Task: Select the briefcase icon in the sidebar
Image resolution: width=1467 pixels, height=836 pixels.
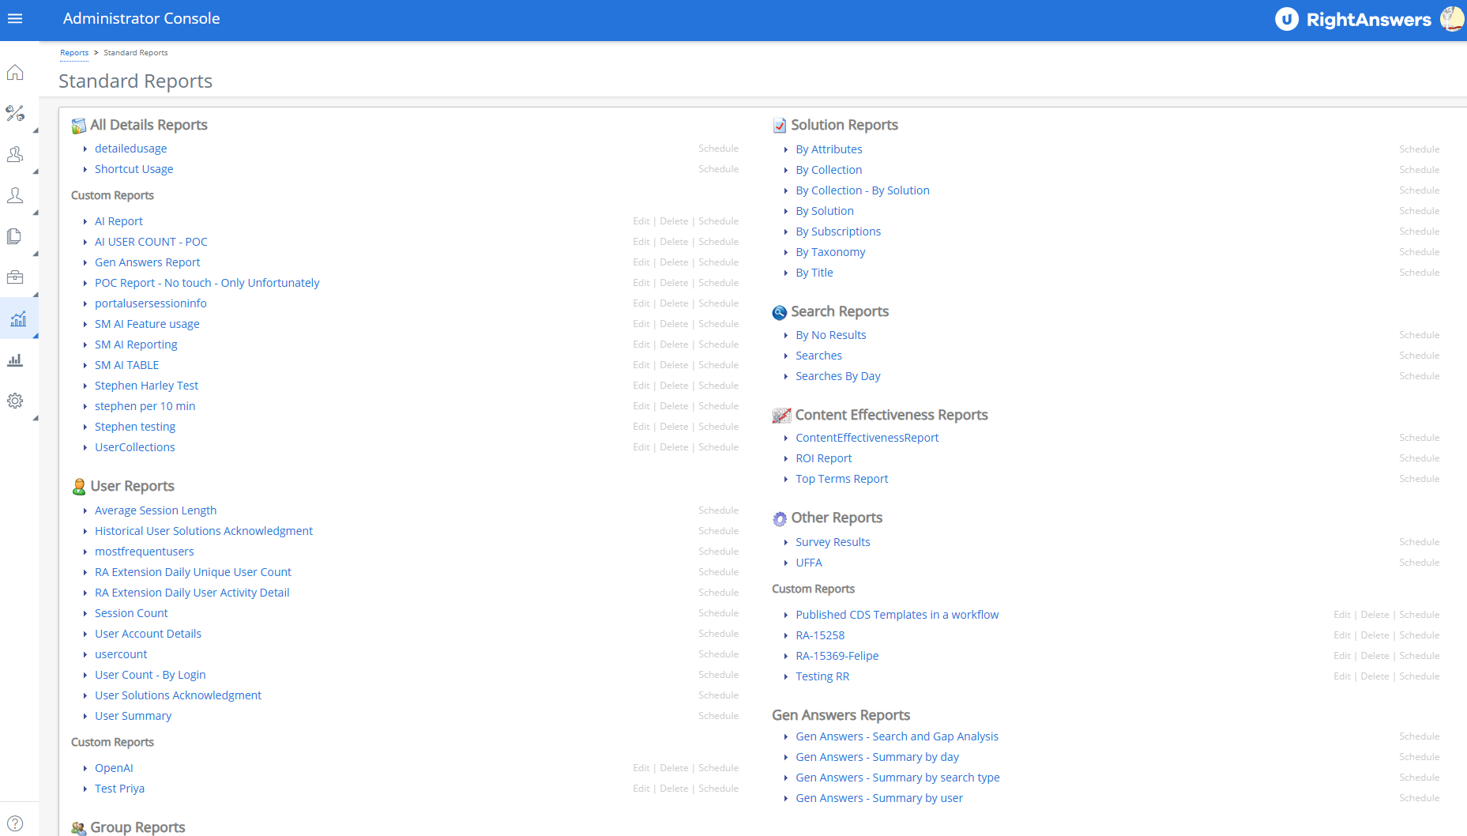Action: click(15, 277)
